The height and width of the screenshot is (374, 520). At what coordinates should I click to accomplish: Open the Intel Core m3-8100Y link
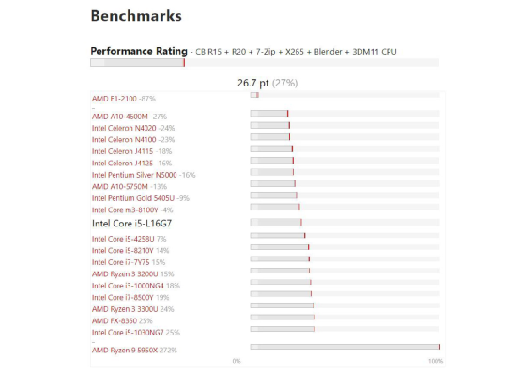[x=125, y=210]
